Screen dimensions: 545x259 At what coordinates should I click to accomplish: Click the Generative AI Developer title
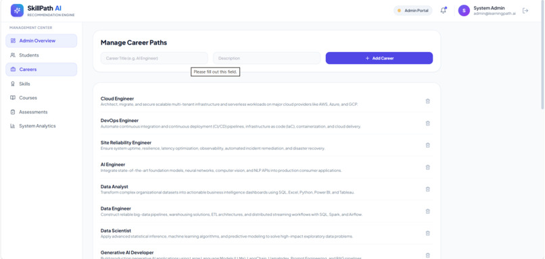pos(127,252)
